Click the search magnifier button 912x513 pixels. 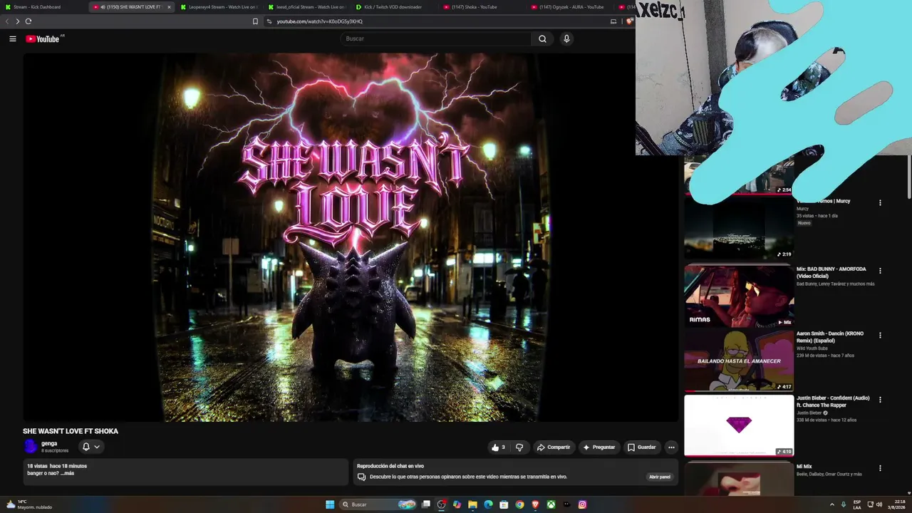click(x=542, y=39)
